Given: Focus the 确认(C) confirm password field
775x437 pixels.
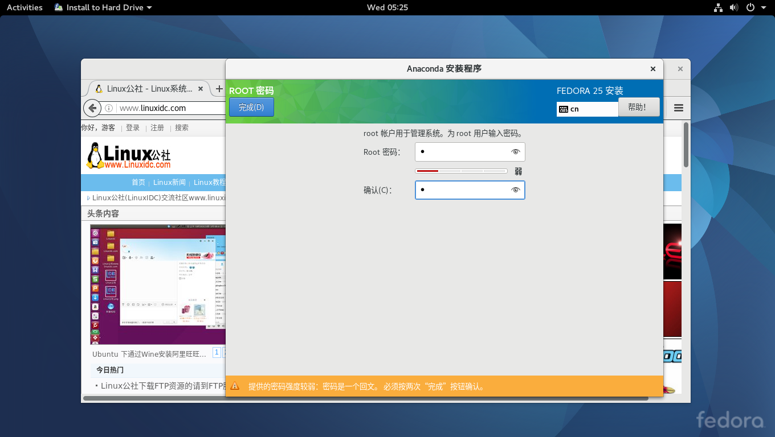Looking at the screenshot, I should [x=470, y=190].
